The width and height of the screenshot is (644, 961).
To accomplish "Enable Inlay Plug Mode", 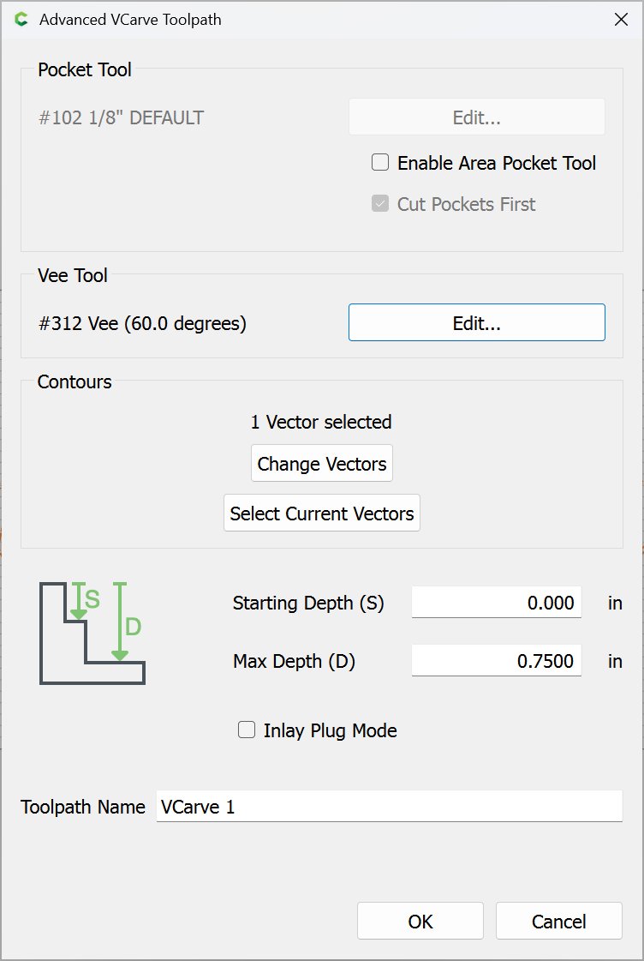I will tap(247, 730).
